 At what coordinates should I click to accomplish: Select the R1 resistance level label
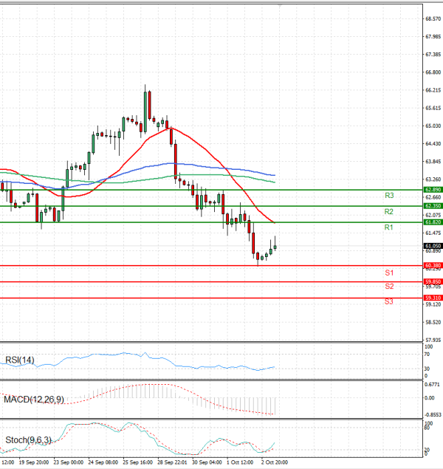389,228
